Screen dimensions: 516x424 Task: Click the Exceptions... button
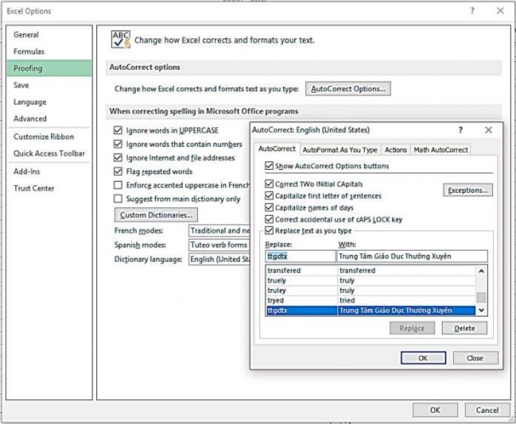pyautogui.click(x=468, y=190)
